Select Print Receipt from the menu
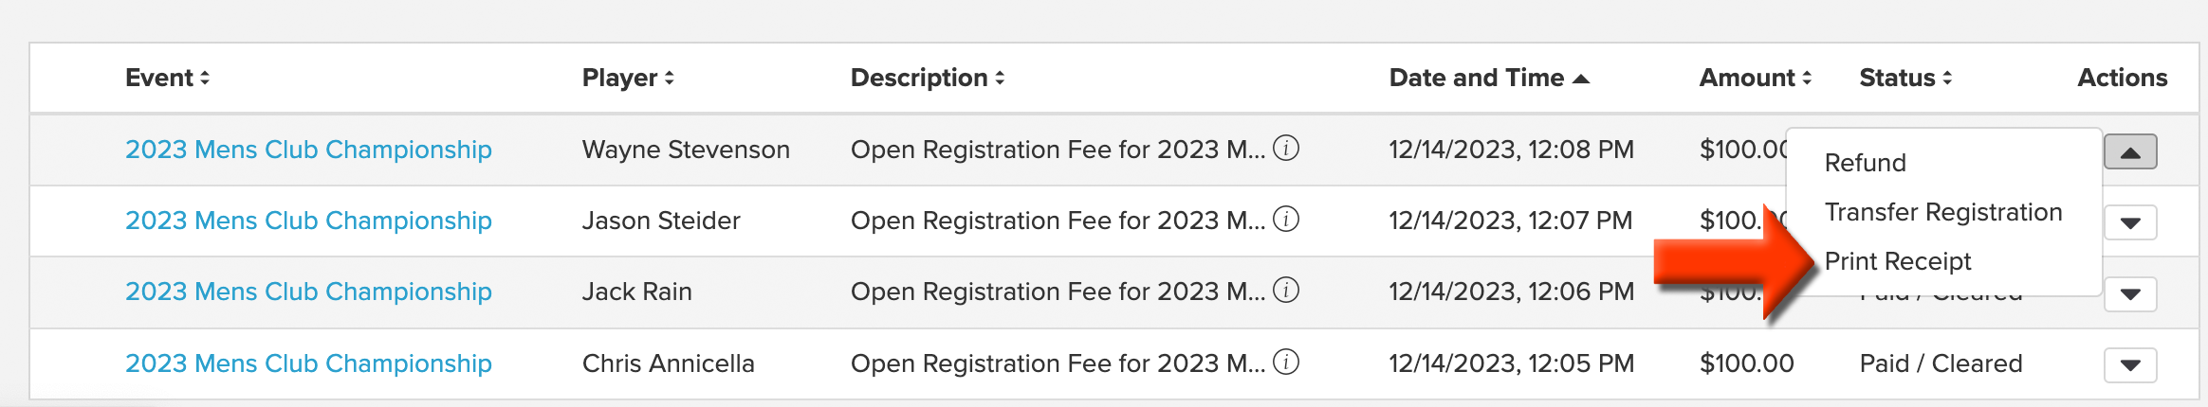 click(x=1898, y=261)
